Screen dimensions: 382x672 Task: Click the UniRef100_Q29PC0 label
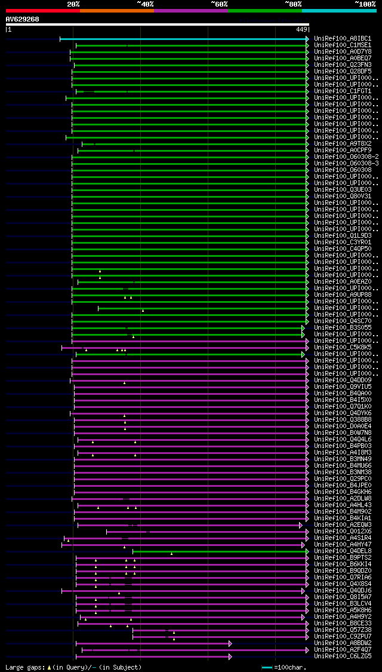pos(343,478)
